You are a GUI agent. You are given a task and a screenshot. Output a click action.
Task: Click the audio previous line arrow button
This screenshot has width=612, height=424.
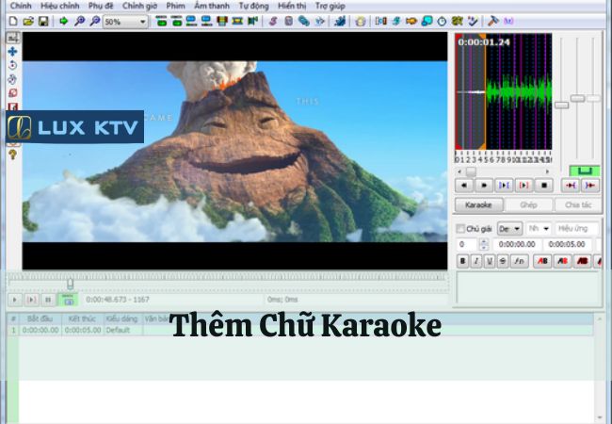pyautogui.click(x=464, y=185)
